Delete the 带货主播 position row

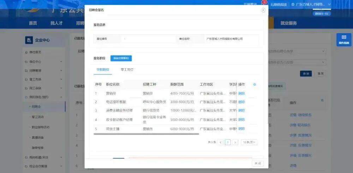pos(241,129)
